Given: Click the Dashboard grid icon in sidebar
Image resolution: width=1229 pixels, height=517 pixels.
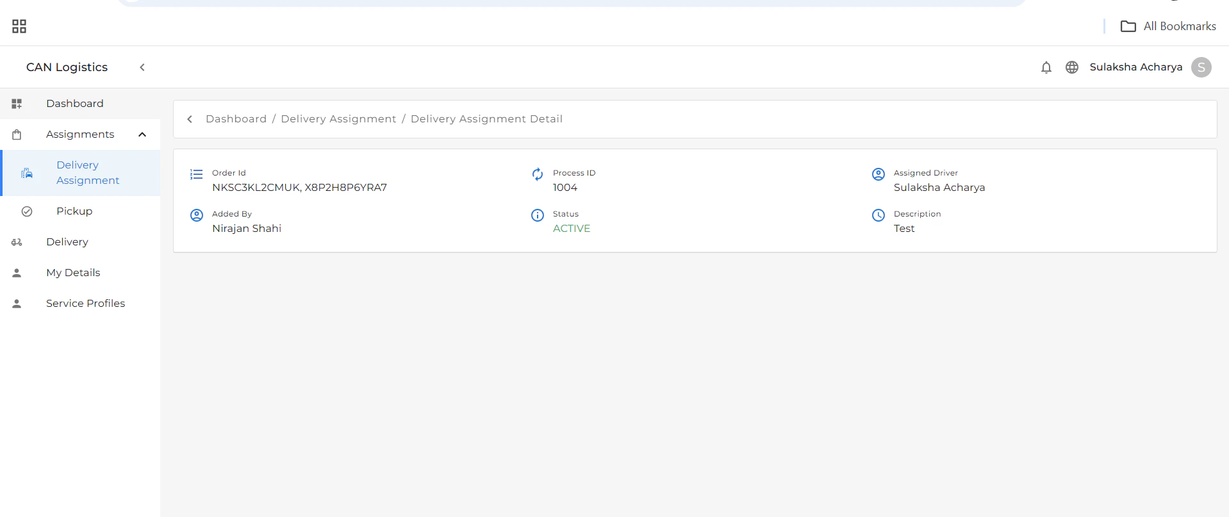Looking at the screenshot, I should [x=17, y=104].
